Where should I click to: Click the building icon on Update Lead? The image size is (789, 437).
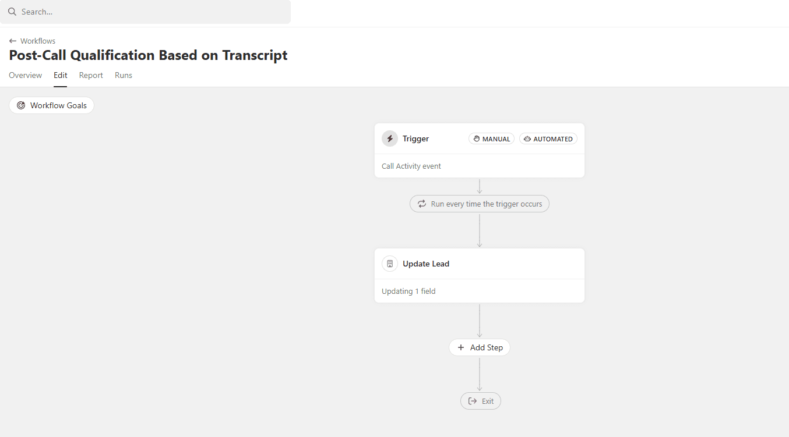[x=390, y=264]
